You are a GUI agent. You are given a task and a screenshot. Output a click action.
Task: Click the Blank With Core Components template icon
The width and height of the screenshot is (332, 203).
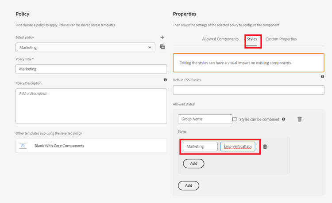[x=23, y=146]
